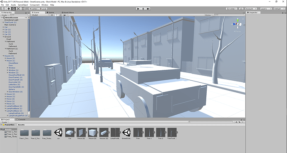Toggle 2D view in Scene
The height and width of the screenshot is (153, 287).
pyautogui.click(x=52, y=15)
